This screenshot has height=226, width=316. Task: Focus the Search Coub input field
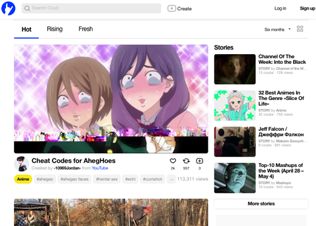pos(91,8)
